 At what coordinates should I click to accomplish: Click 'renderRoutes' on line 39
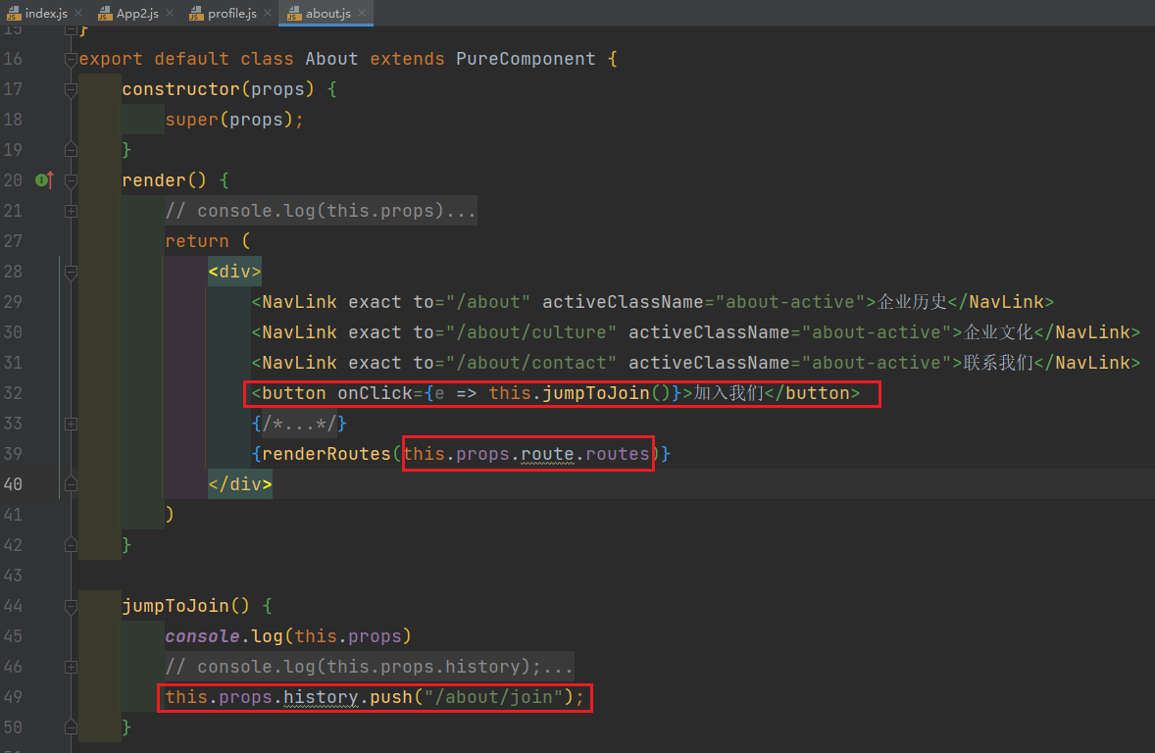coord(326,454)
